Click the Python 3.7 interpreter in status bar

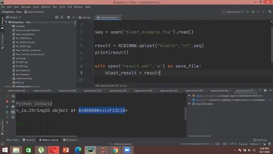[256, 144]
